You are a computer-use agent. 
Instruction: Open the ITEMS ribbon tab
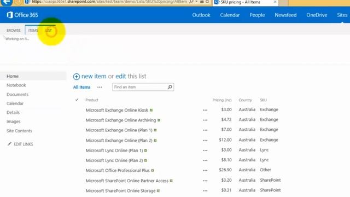tap(33, 31)
